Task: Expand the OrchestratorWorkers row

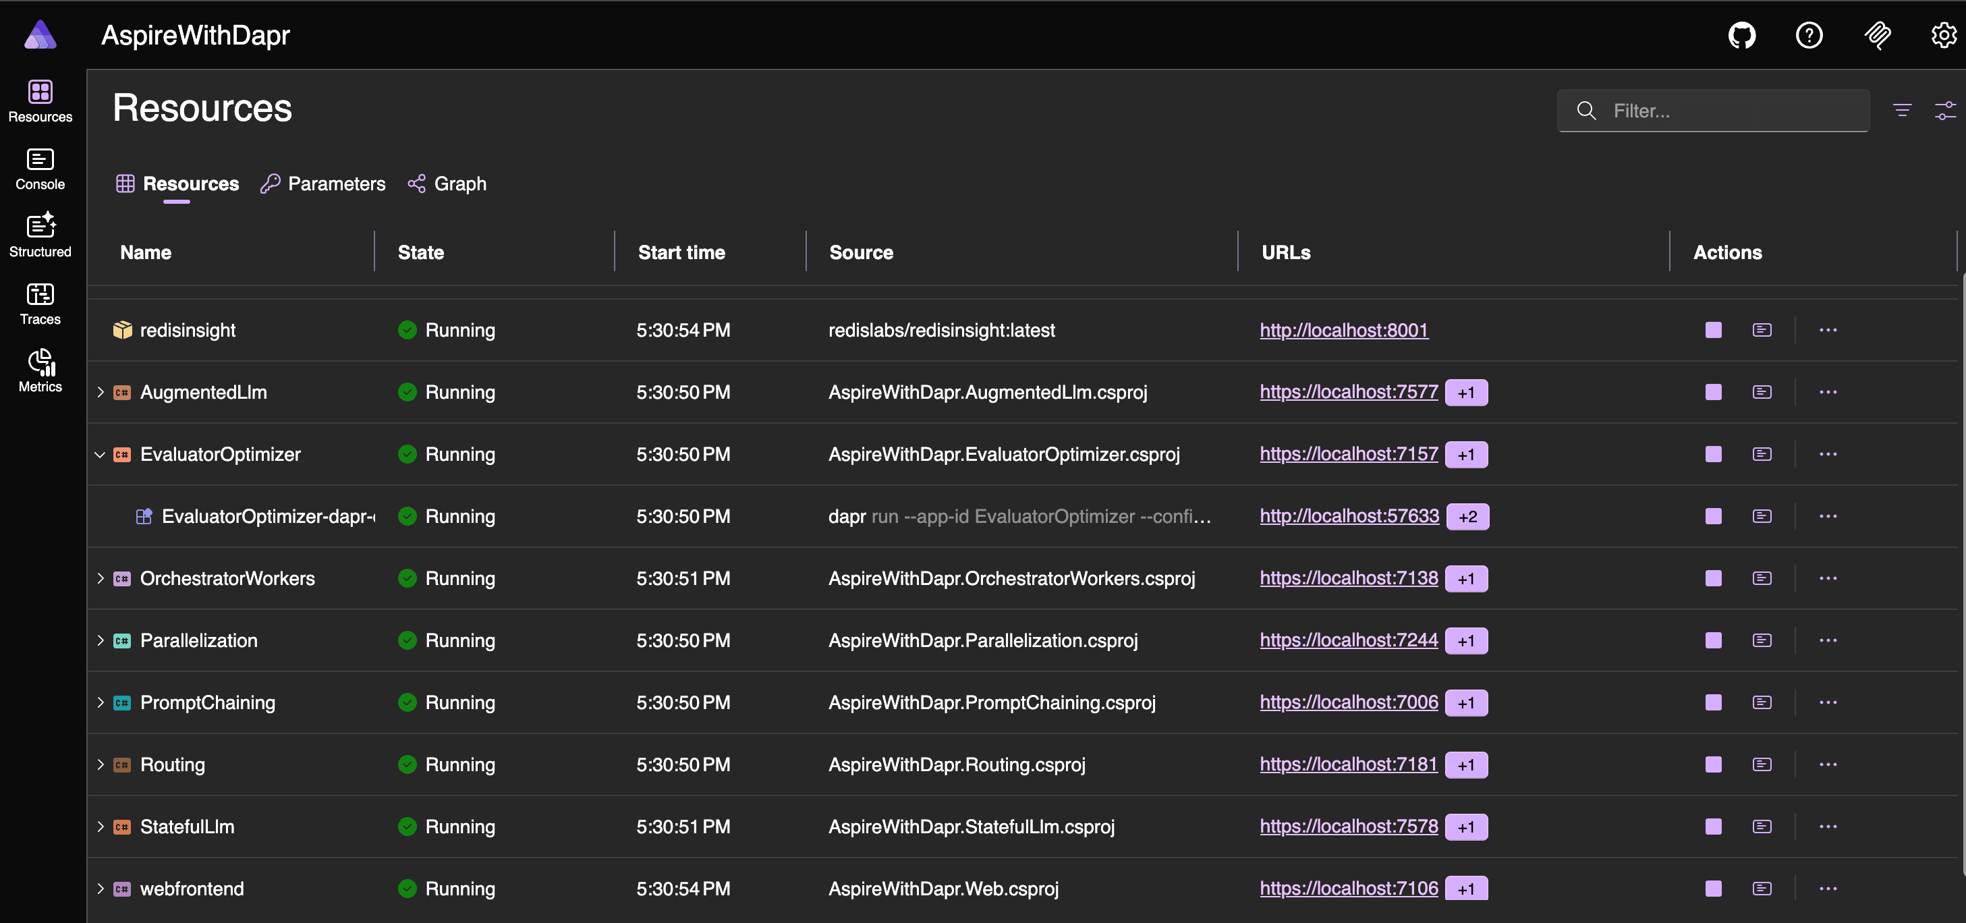Action: point(100,579)
